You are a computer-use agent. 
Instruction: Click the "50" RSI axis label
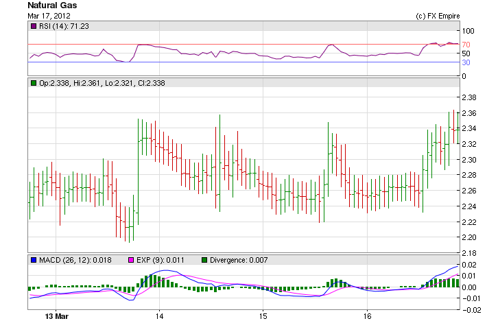[466, 53]
